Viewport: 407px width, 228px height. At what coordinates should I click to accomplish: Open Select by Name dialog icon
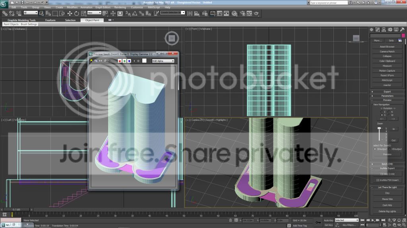pyautogui.click(x=48, y=13)
